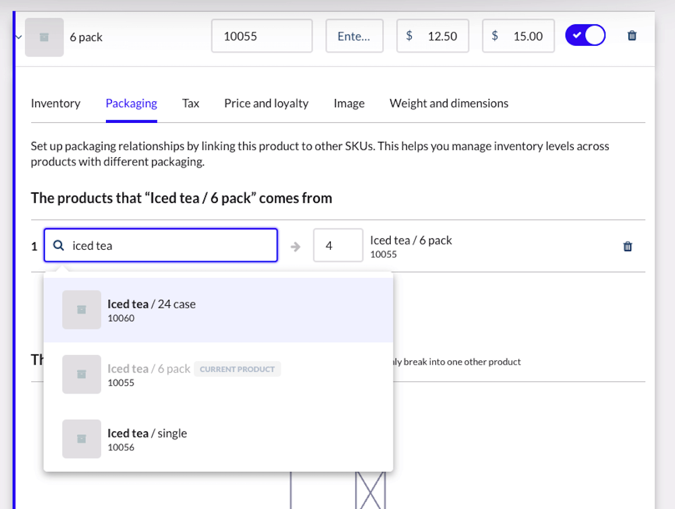Click the 6 pack product image placeholder
This screenshot has width=675, height=509.
coord(45,37)
